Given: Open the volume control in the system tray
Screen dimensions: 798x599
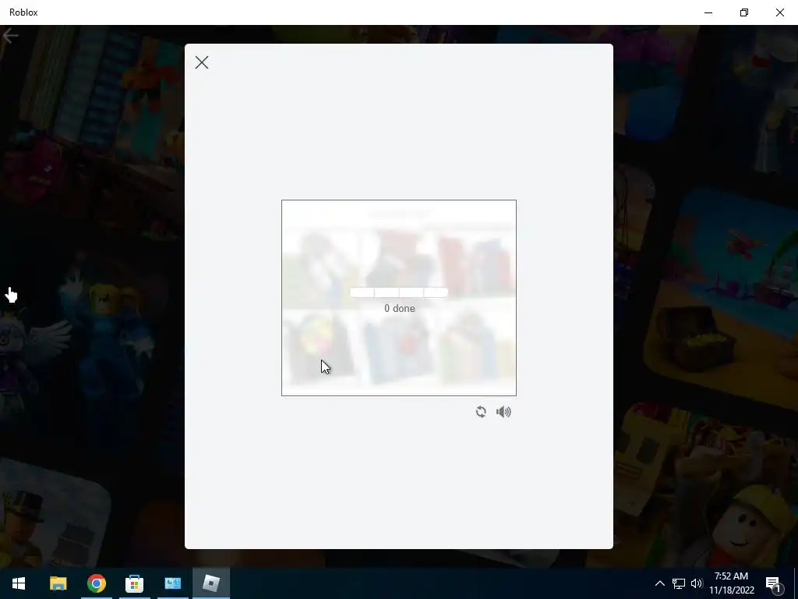Looking at the screenshot, I should 697,583.
